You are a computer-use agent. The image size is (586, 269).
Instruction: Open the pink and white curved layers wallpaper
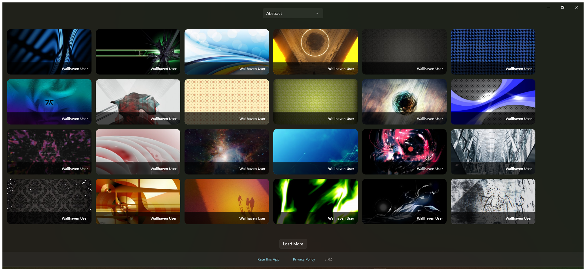(138, 152)
